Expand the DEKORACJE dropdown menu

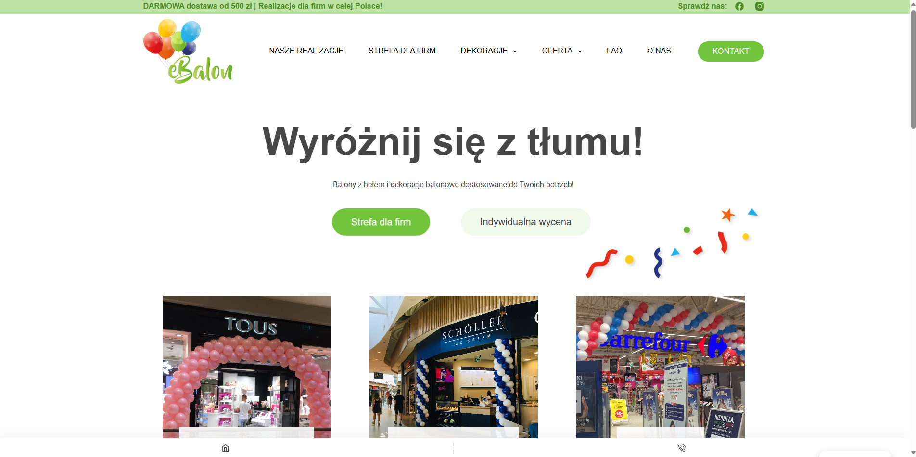488,51
